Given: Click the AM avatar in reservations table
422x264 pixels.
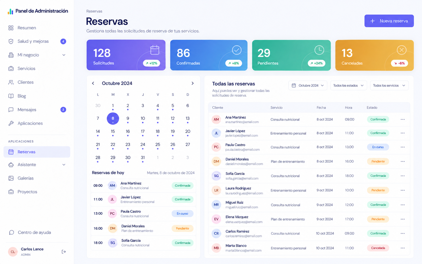Looking at the screenshot, I should 216,119.
